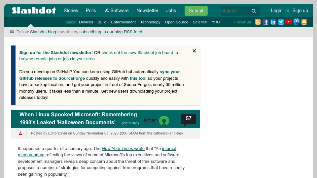317x178 pixels.
Task: Click the 'Follow us:' label
Action: click(x=243, y=22)
